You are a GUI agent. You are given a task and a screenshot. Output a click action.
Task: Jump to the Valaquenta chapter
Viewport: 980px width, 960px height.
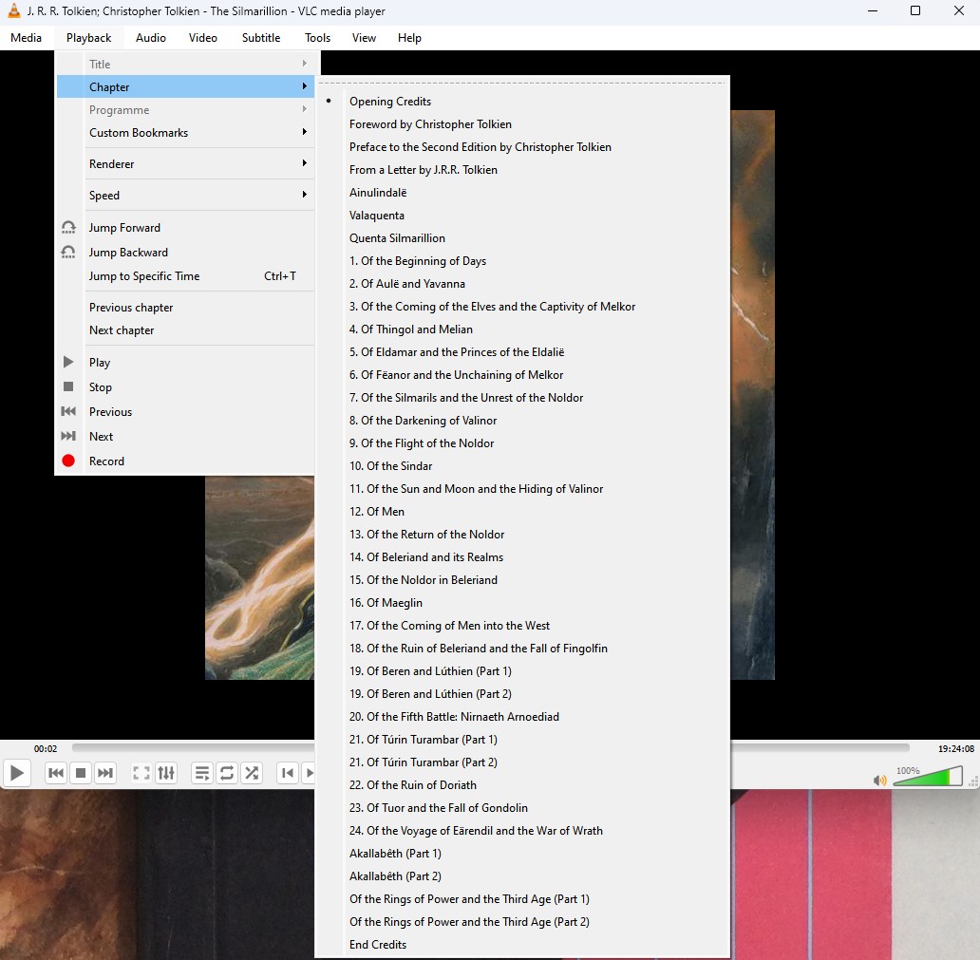[x=522, y=216]
